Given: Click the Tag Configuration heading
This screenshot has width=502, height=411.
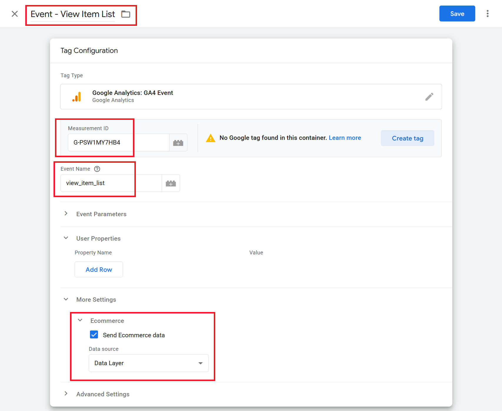Looking at the screenshot, I should pyautogui.click(x=89, y=51).
